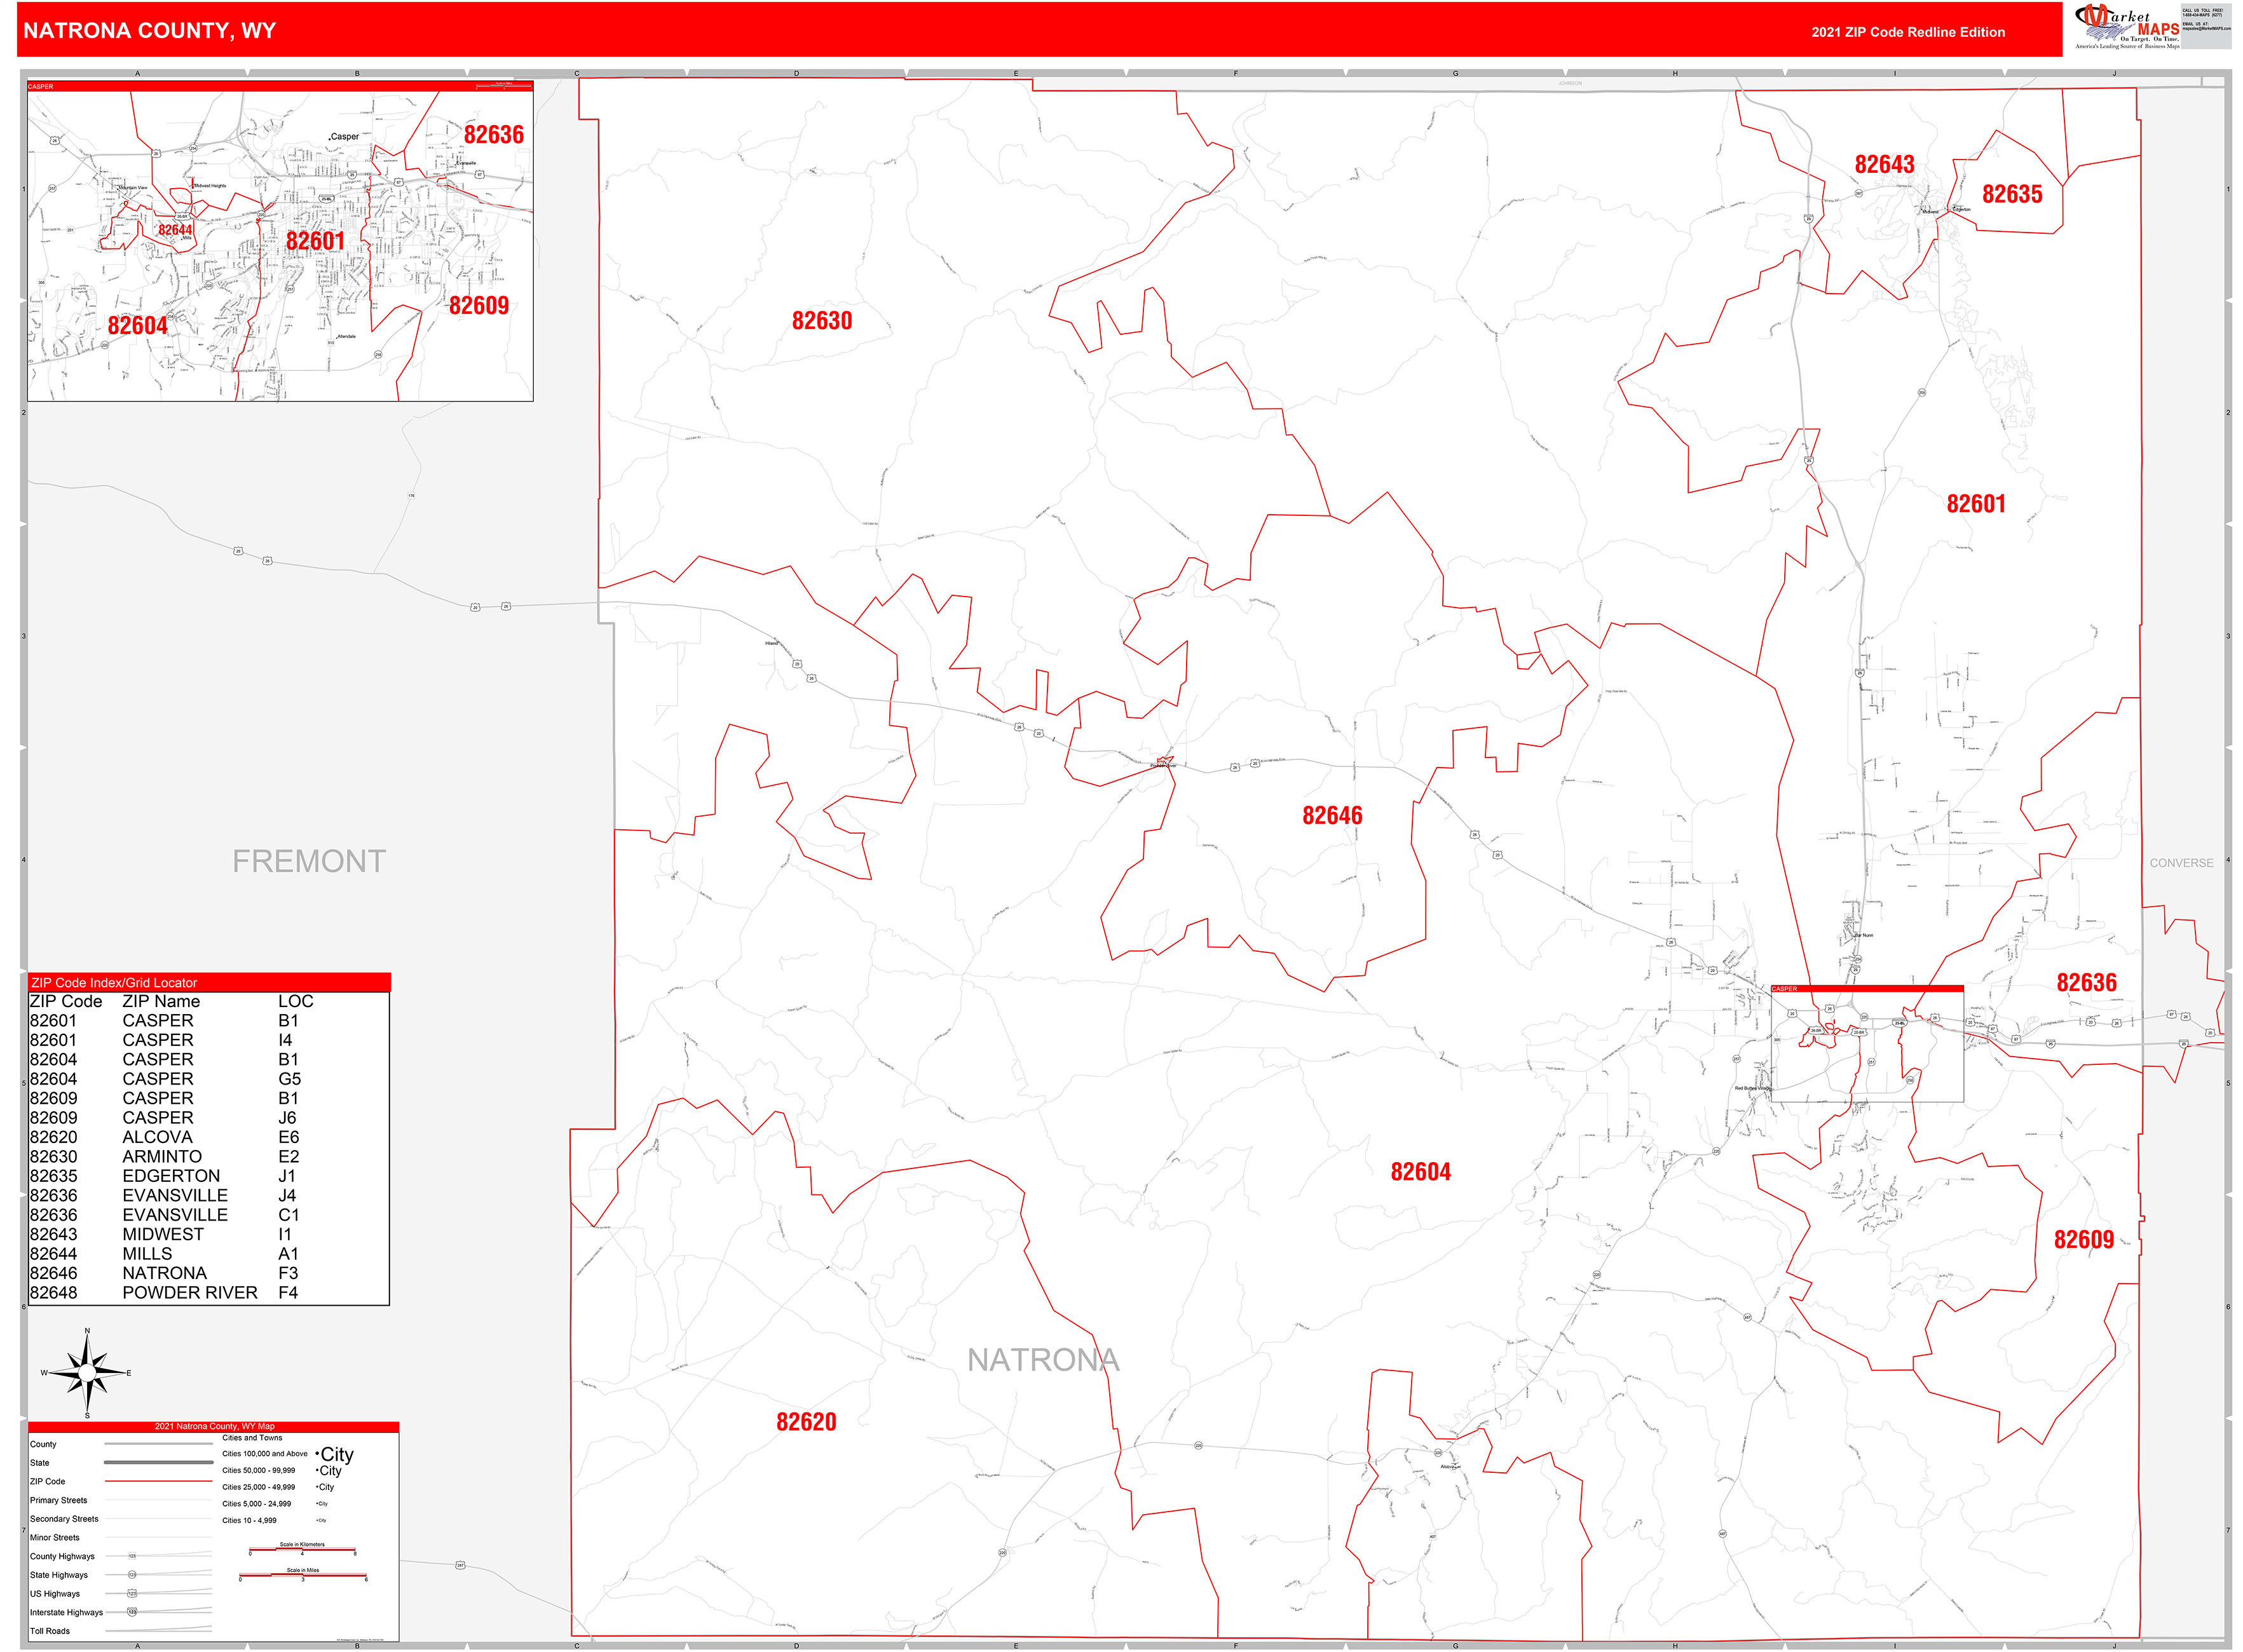This screenshot has height=1652, width=2243.
Task: Select the red ZIP Code line sample in legend
Action: coord(159,1481)
